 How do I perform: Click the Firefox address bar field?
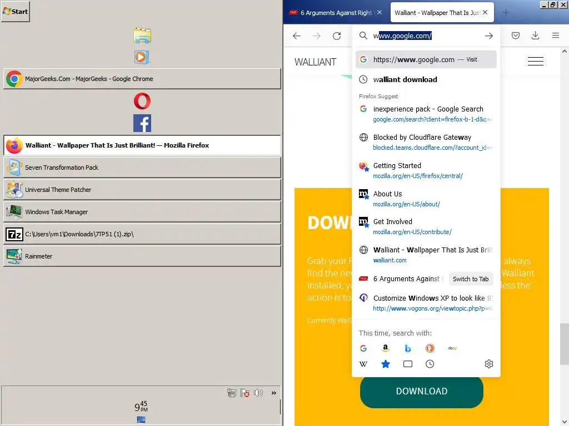click(426, 35)
